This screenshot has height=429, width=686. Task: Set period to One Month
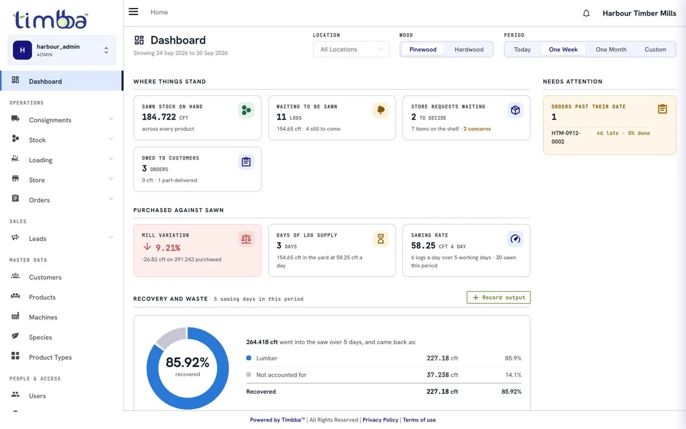click(611, 49)
